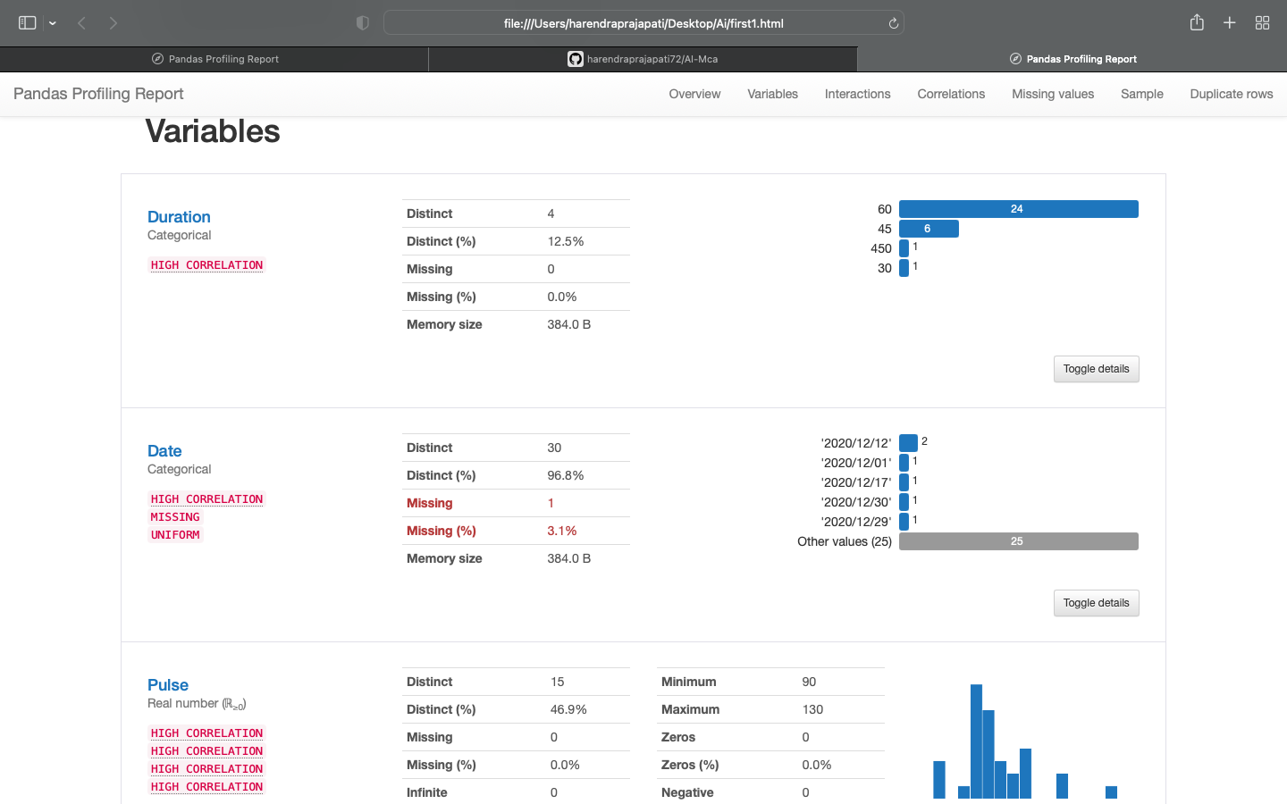Viewport: 1287px width, 804px height.
Task: Click the privacy shield icon near address bar
Action: click(x=363, y=22)
